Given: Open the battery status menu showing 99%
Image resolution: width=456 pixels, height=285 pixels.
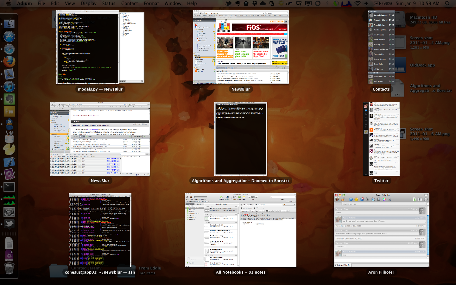Looking at the screenshot, I should coord(383,3).
